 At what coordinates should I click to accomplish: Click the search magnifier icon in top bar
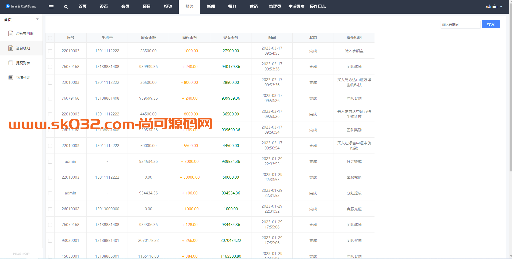click(x=66, y=7)
